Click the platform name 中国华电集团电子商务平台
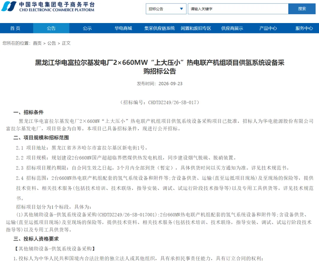The image size is (319, 262). coord(57,4)
